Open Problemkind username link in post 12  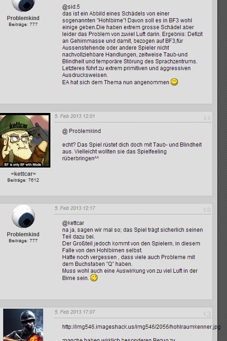coord(23,234)
